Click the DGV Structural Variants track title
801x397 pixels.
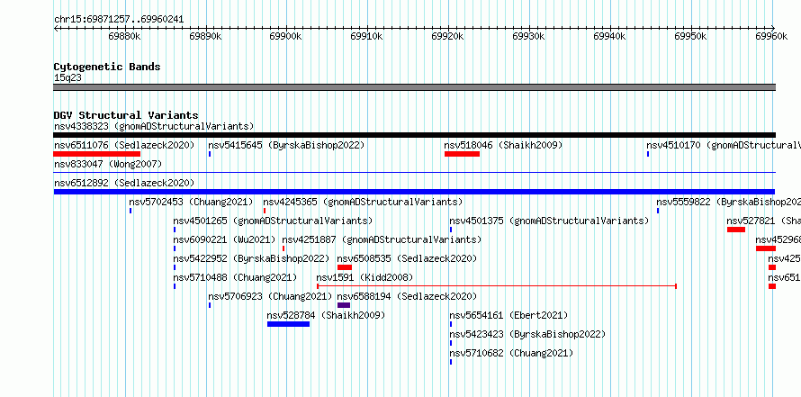pos(126,115)
